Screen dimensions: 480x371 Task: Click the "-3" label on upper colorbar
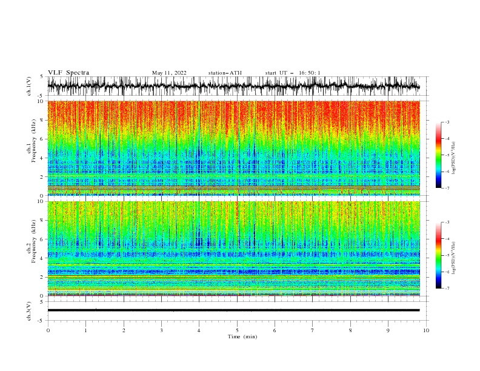447,122
